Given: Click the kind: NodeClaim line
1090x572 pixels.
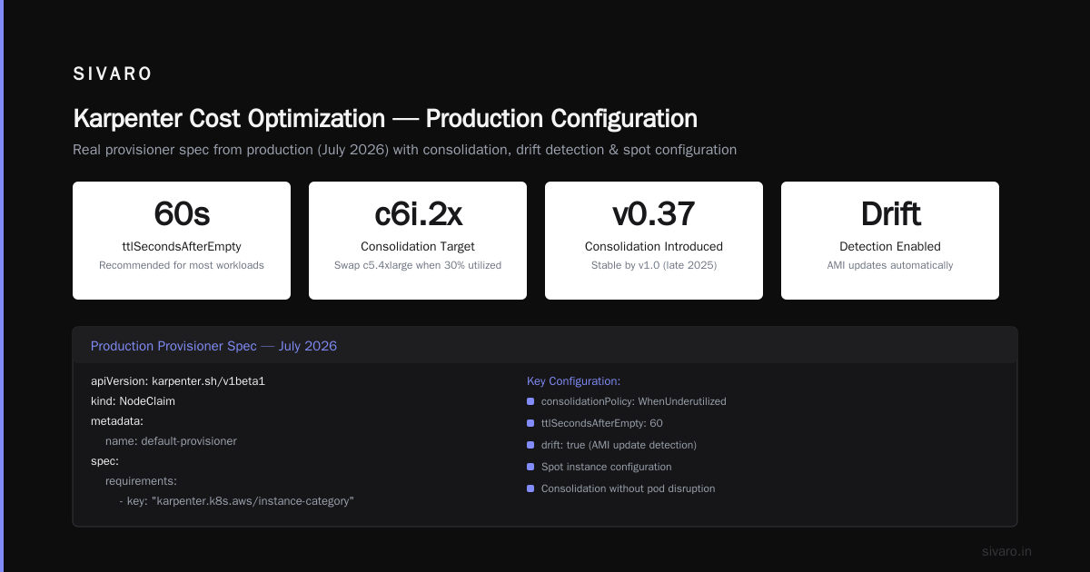Looking at the screenshot, I should click(x=133, y=400).
